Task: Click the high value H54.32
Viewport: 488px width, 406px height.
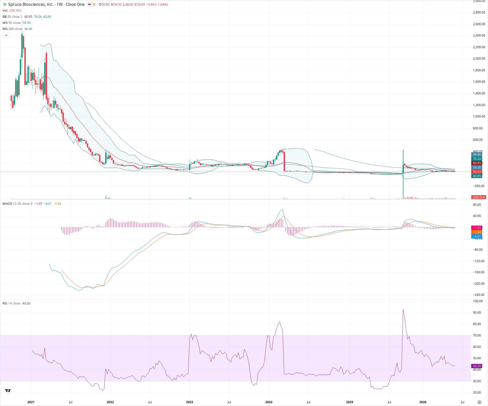Action: [x=116, y=4]
